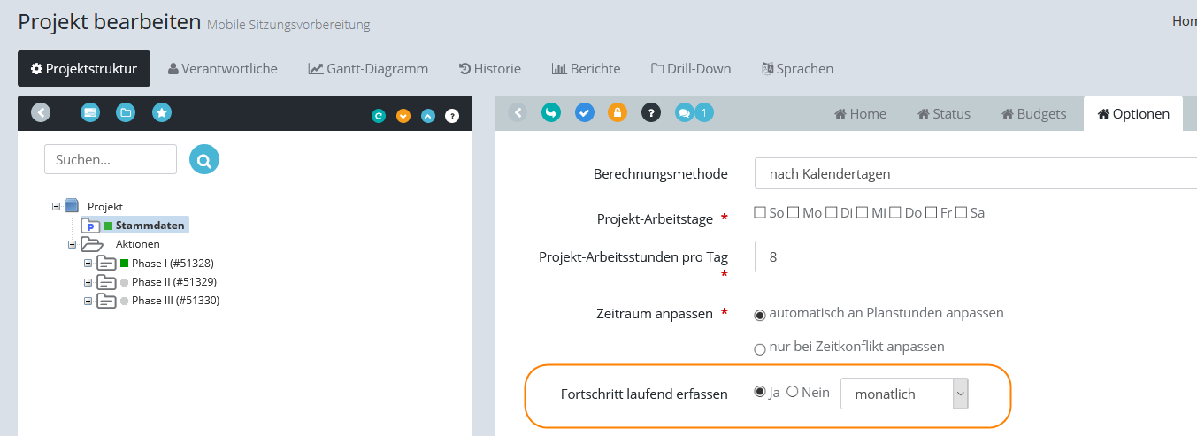This screenshot has height=436, width=1197.
Task: Switch to the Gantt-Diagramm tab
Action: point(368,68)
